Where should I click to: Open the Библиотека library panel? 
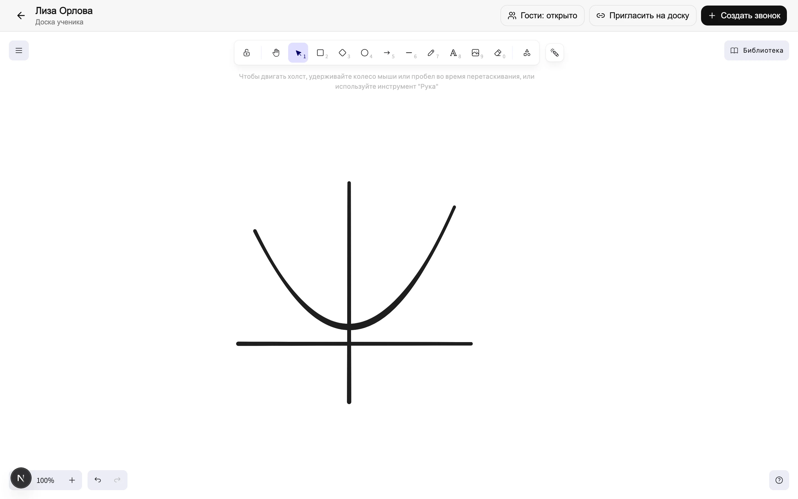click(756, 50)
